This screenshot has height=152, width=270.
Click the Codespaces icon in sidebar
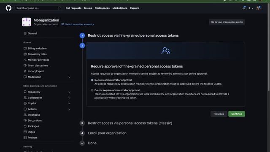(25, 98)
